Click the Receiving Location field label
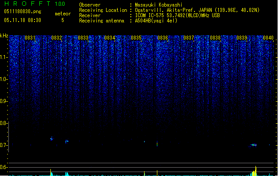This screenshot has height=176, width=278. click(x=103, y=10)
